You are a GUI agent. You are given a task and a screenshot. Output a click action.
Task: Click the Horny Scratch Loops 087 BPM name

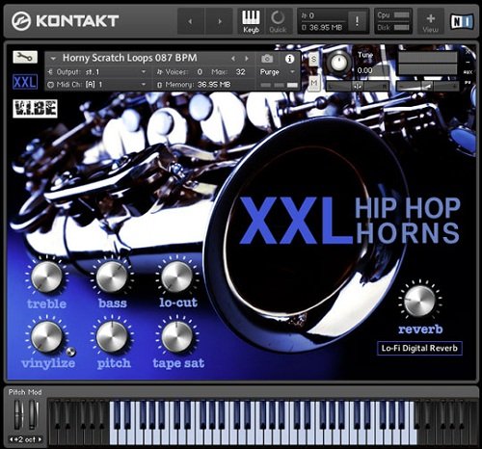click(130, 58)
